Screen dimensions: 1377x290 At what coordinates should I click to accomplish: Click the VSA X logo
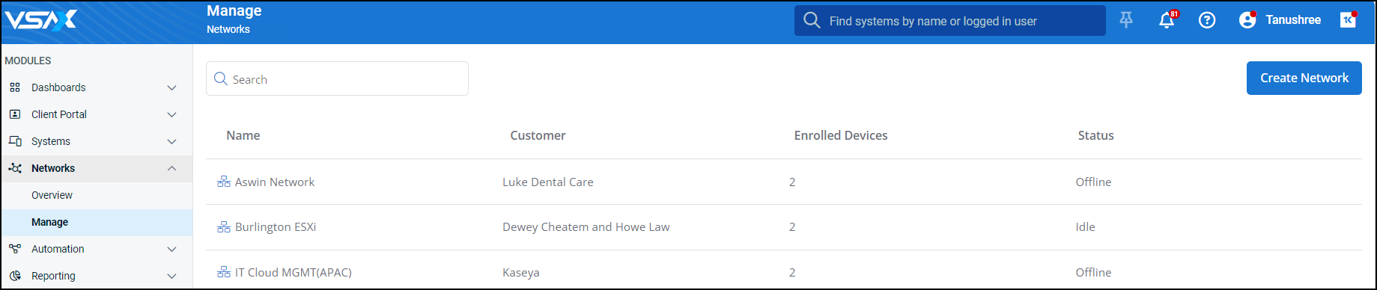tap(40, 20)
